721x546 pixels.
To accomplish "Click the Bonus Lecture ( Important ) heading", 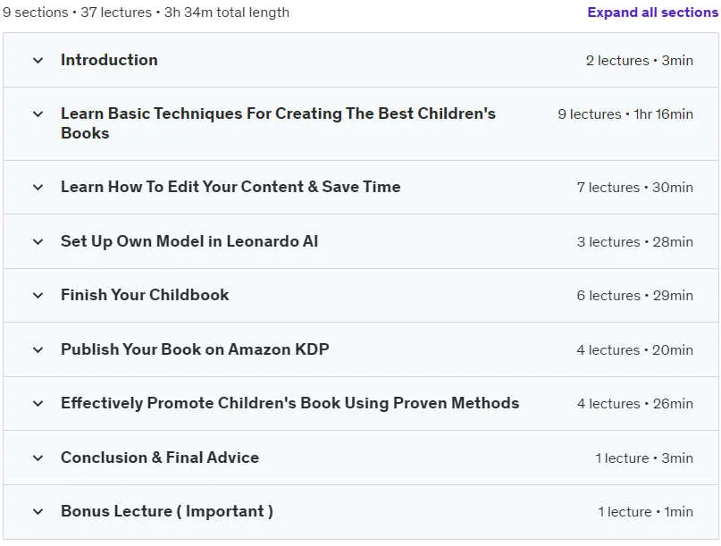I will [167, 511].
